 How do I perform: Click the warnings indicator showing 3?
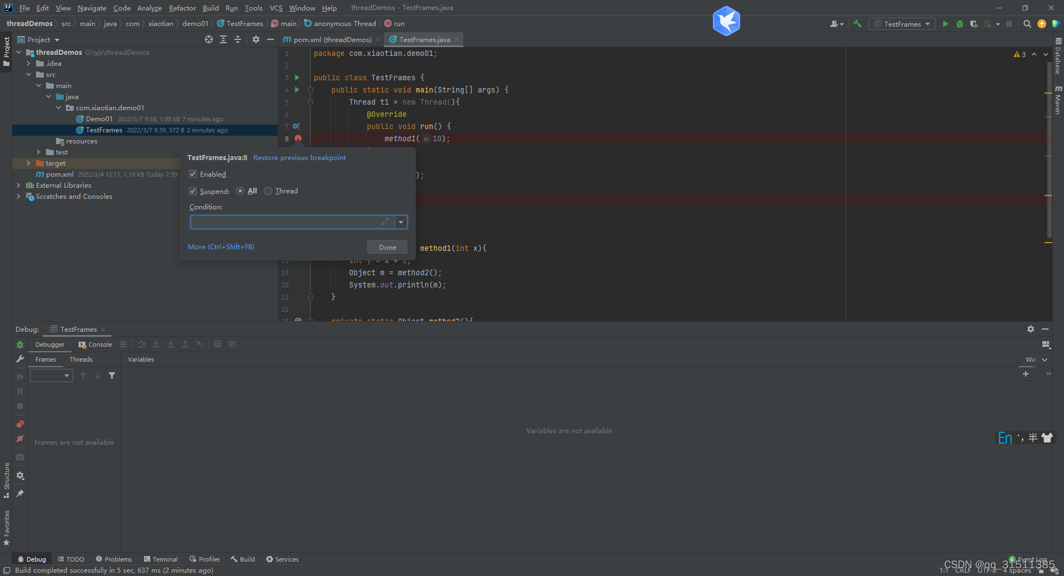click(1020, 54)
